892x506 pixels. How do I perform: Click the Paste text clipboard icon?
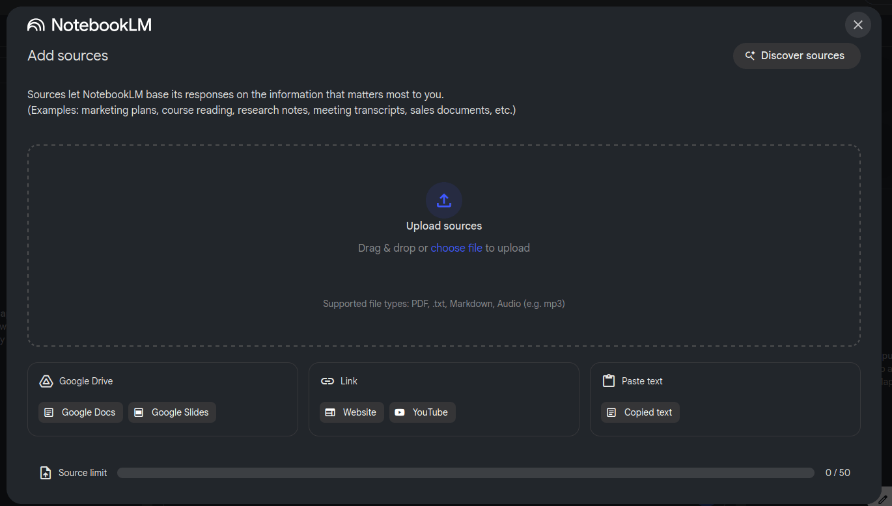pos(609,381)
